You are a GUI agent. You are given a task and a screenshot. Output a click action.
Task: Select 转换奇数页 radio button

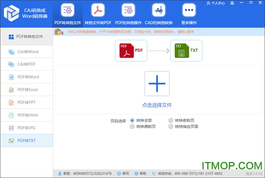click(x=171, y=120)
